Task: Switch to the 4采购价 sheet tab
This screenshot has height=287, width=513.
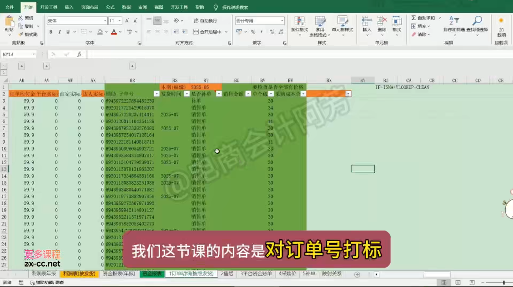Action: (287, 274)
